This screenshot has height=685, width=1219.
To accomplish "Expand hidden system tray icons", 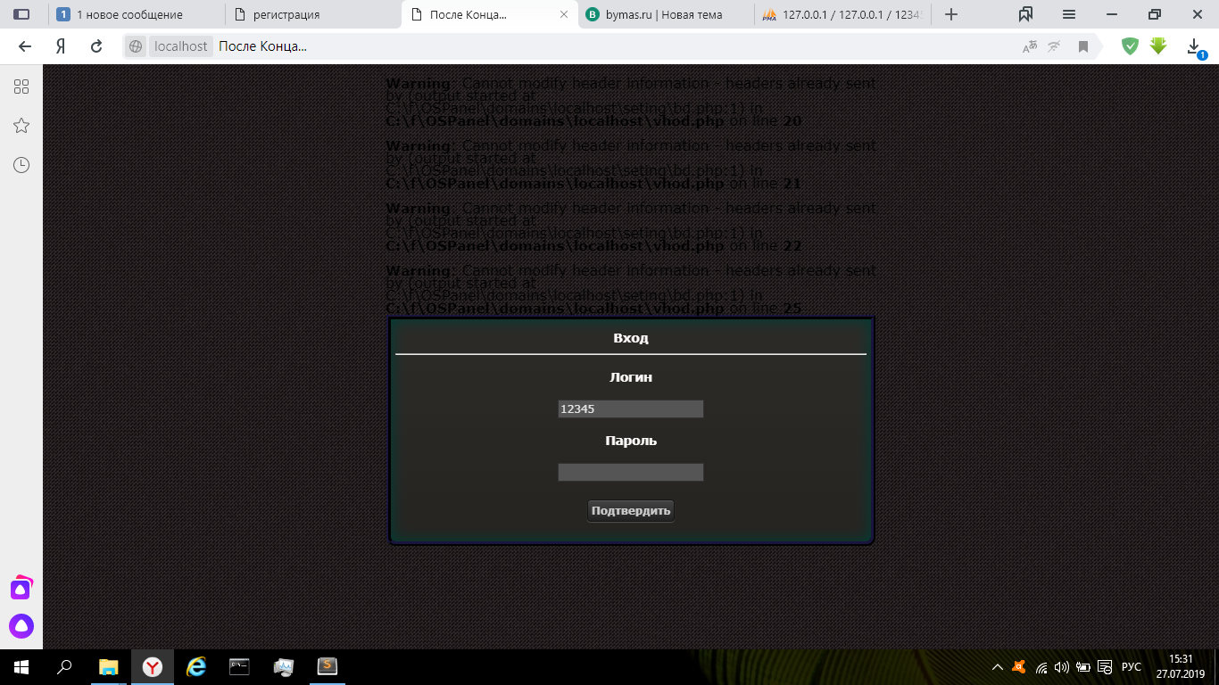I will coord(998,667).
